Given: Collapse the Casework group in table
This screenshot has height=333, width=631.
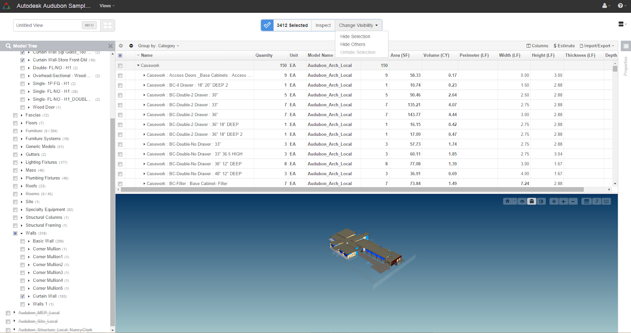Looking at the screenshot, I should [138, 65].
